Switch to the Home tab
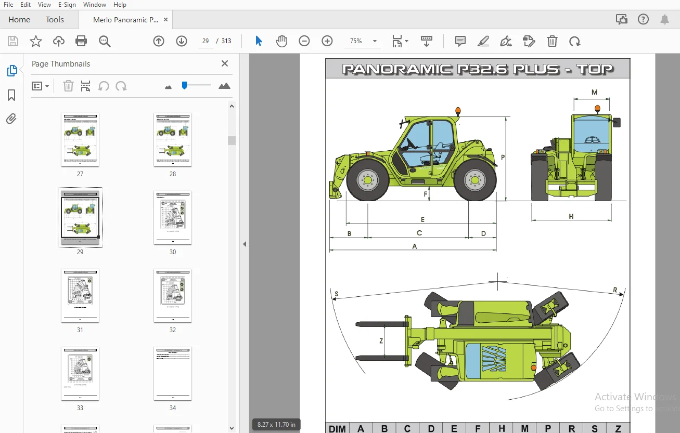This screenshot has height=433, width=680. (x=19, y=20)
